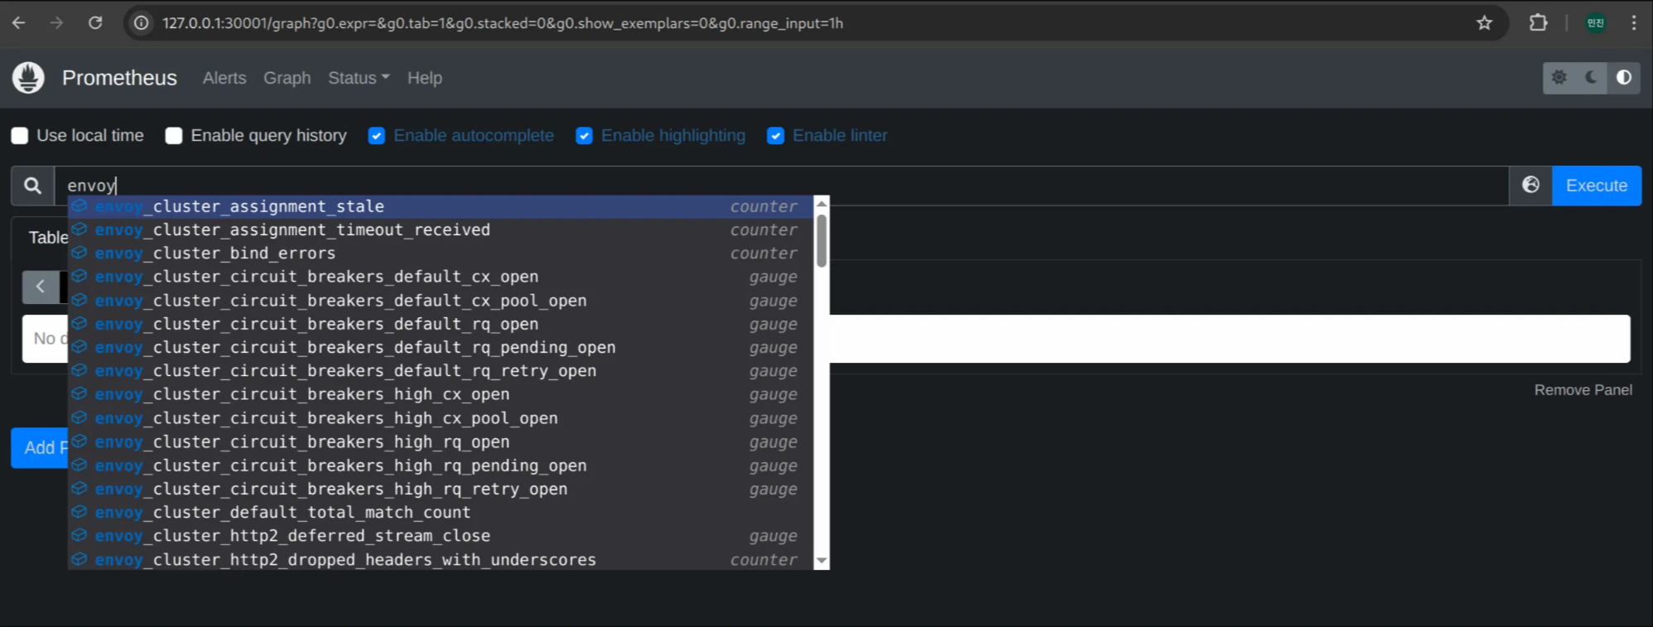Select the browser-preferred theme half-circle icon

point(1624,78)
